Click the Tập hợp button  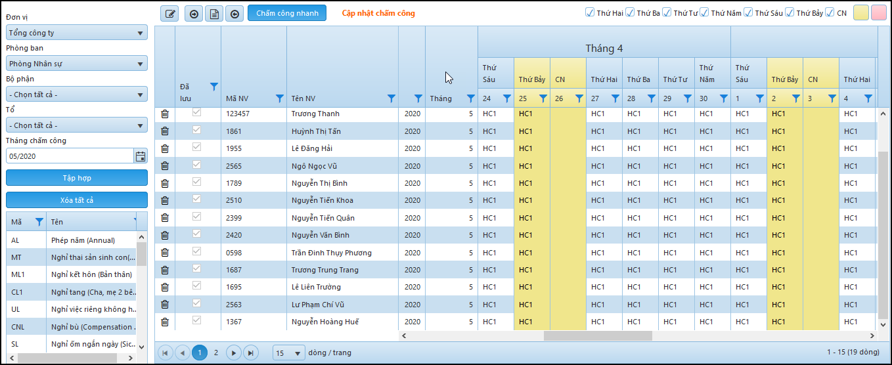coord(77,178)
